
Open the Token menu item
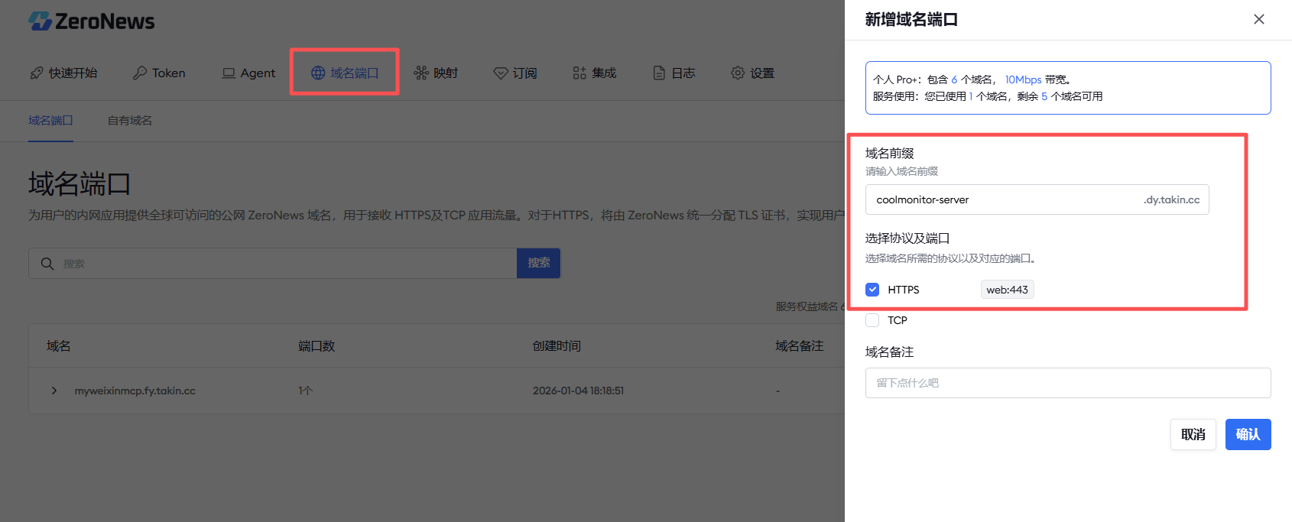pyautogui.click(x=159, y=73)
